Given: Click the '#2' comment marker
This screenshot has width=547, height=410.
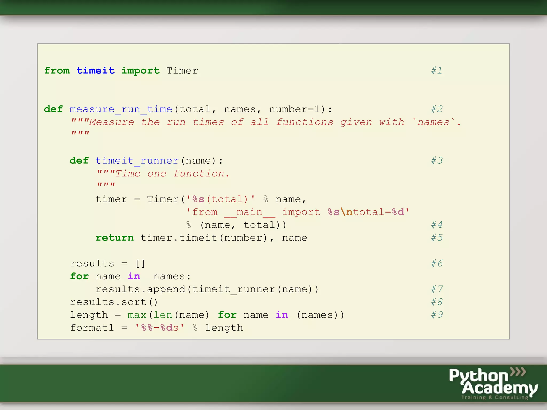Looking at the screenshot, I should [x=437, y=109].
